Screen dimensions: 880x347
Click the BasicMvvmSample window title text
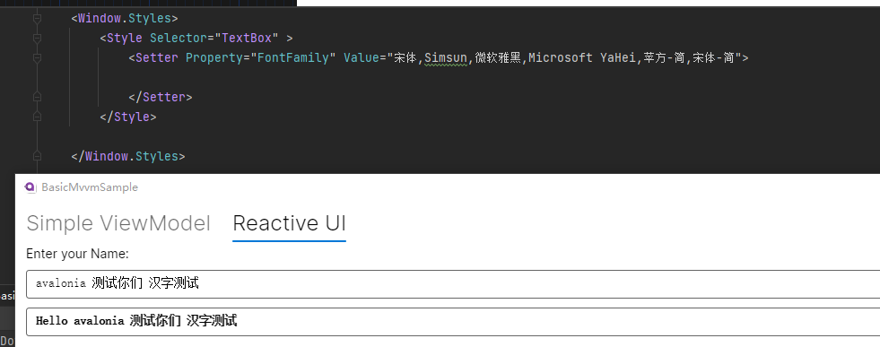(90, 187)
